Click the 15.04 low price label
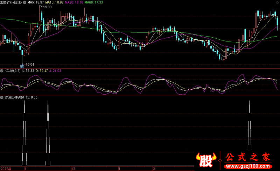 pos(30,64)
